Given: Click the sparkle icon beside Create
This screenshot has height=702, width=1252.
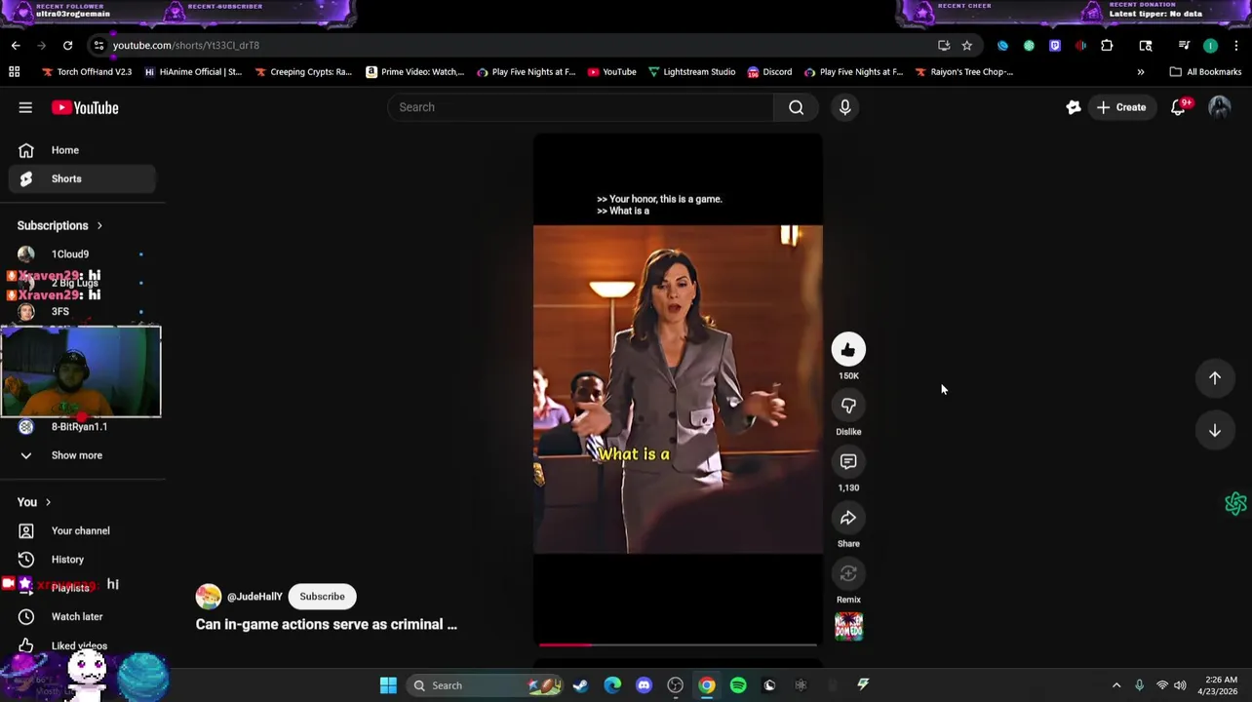Looking at the screenshot, I should (1073, 107).
